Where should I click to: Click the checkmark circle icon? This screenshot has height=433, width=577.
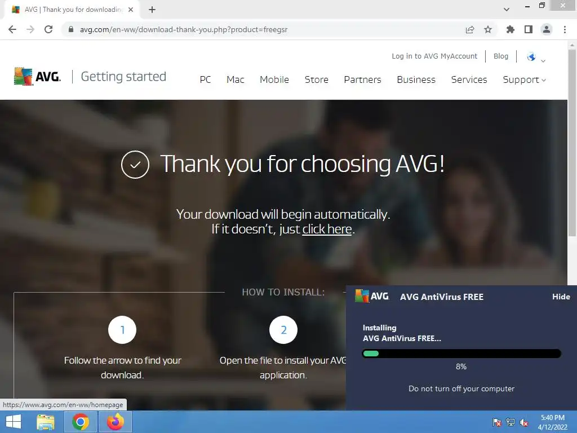coord(135,165)
